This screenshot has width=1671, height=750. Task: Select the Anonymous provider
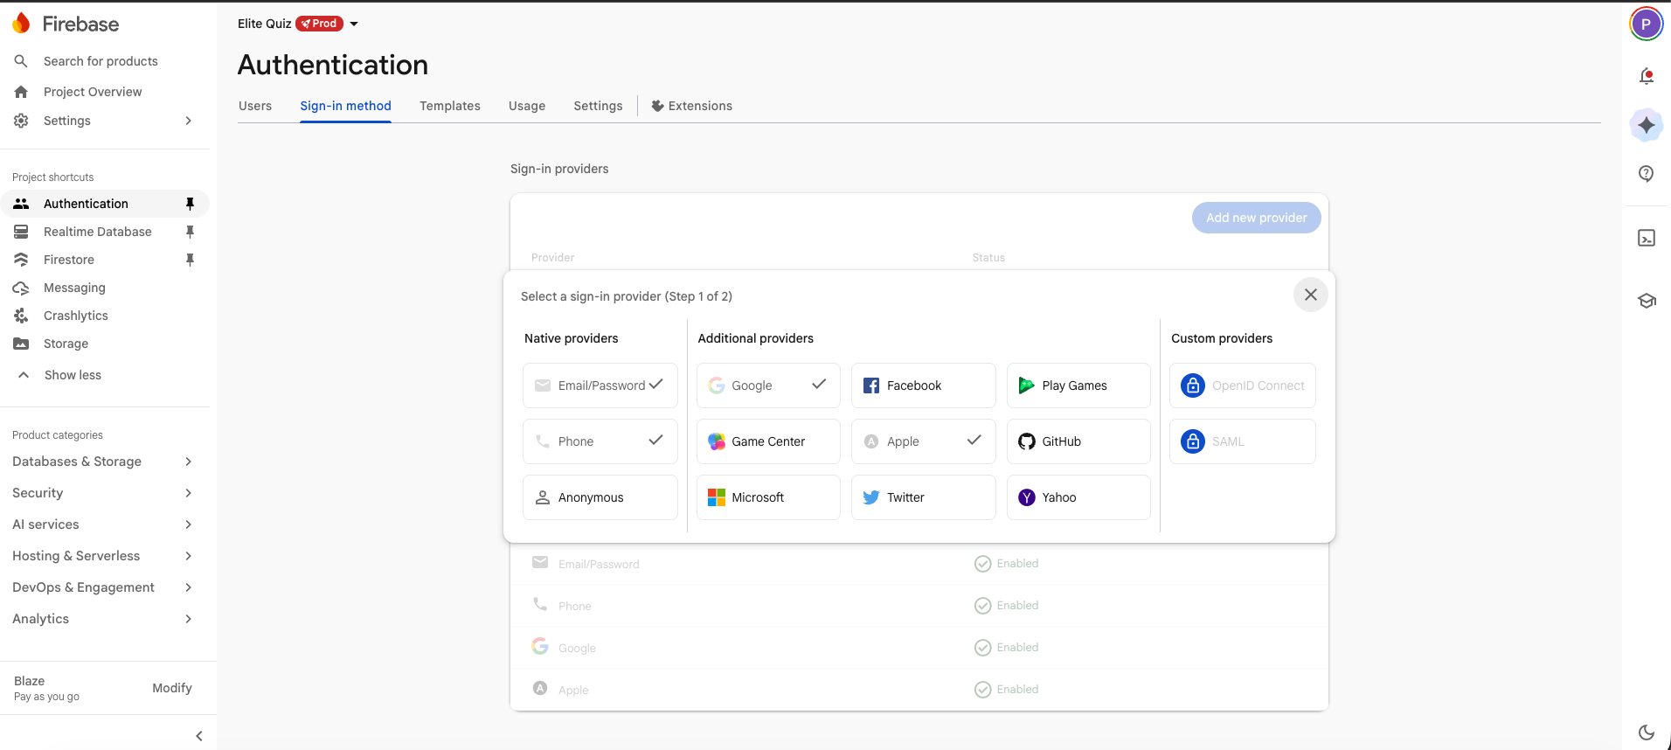600,497
